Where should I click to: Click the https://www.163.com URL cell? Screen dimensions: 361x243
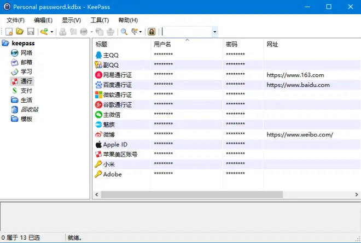pyautogui.click(x=295, y=75)
